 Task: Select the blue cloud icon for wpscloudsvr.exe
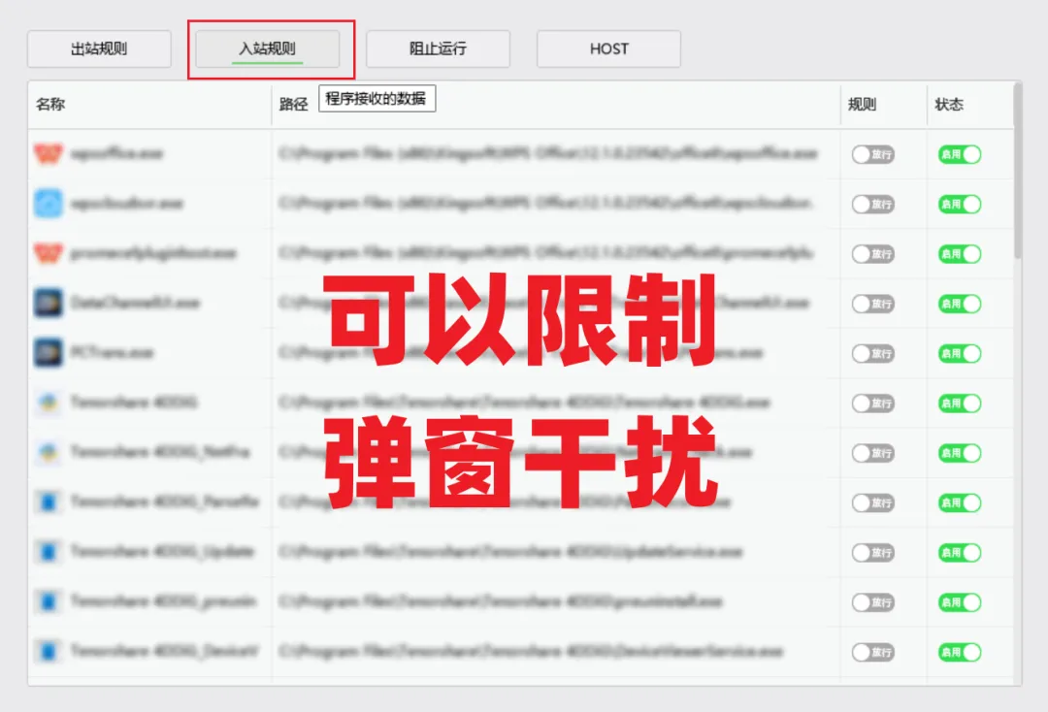pos(49,204)
